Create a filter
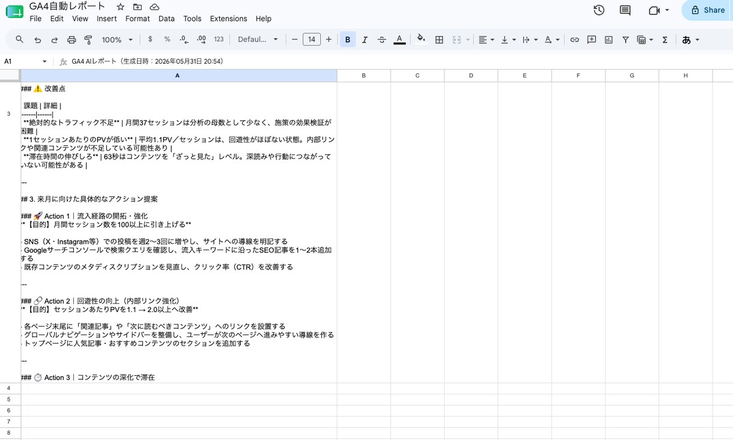This screenshot has height=440, width=733. click(625, 40)
